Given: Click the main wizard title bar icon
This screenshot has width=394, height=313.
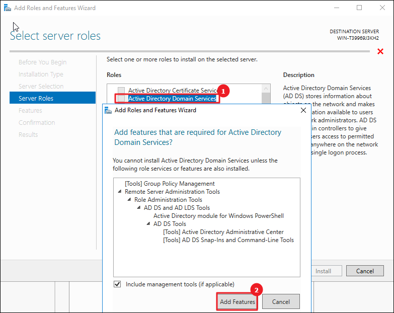Looking at the screenshot, I should click(8, 8).
